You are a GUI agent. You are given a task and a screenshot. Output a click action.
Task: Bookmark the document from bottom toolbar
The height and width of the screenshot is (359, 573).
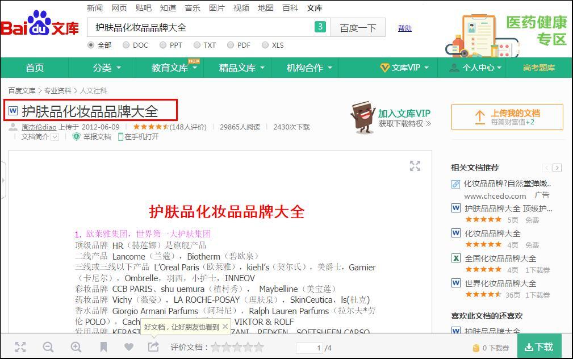104,347
